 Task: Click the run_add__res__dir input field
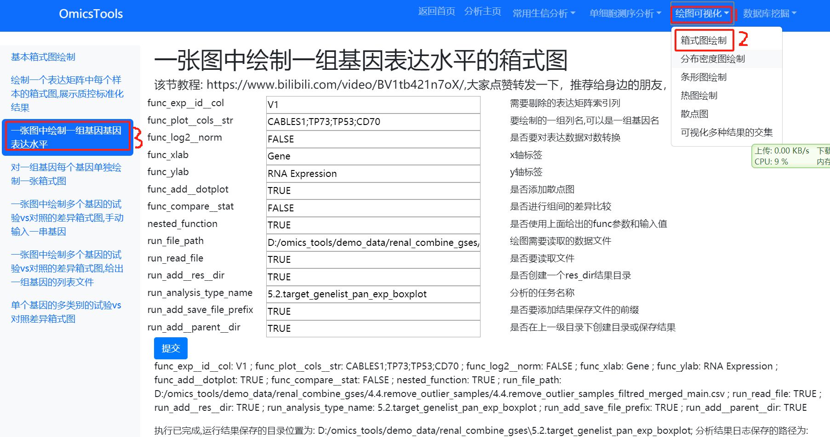tap(373, 277)
